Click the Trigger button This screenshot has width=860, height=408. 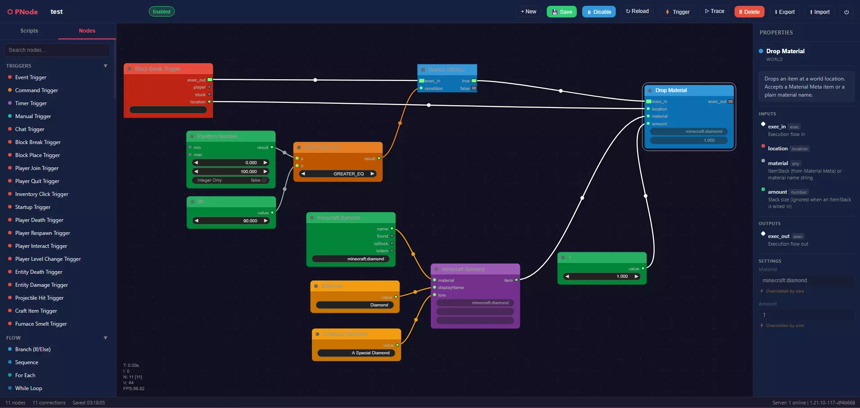[x=677, y=12]
